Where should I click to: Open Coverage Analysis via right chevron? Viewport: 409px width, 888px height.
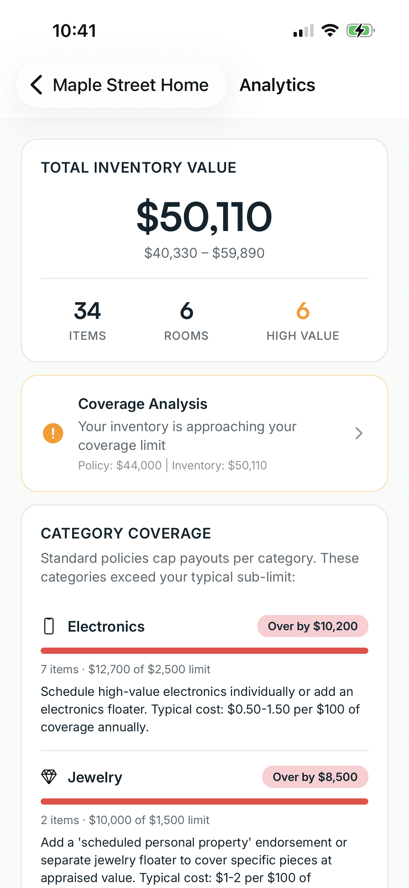(359, 433)
